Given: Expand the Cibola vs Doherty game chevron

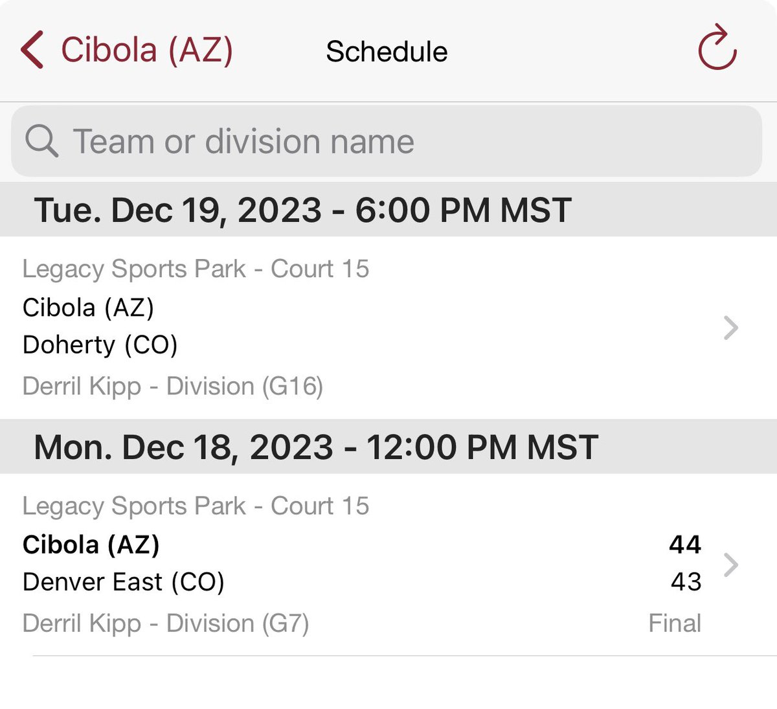Looking at the screenshot, I should click(731, 328).
